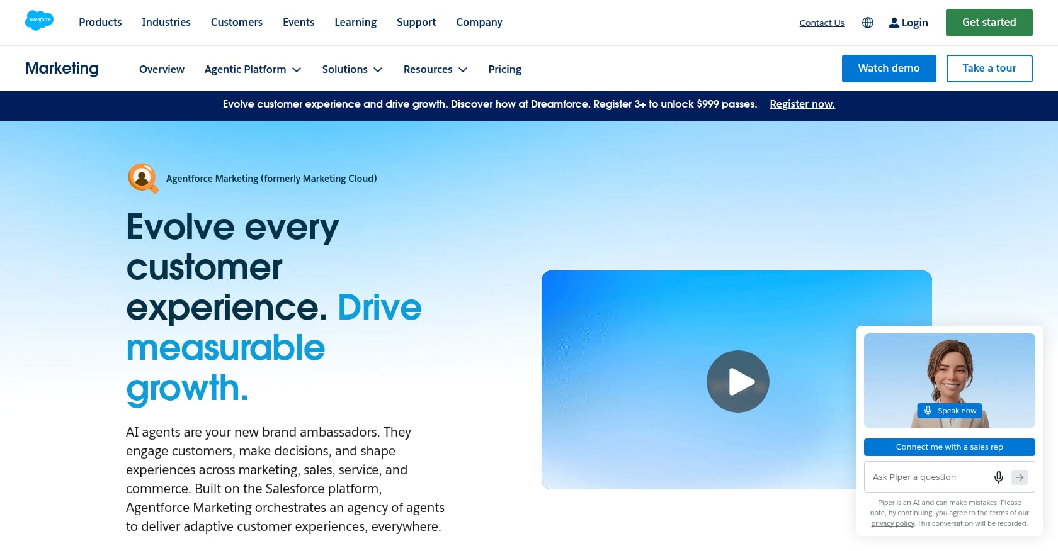
Task: Open the Support menu
Action: [x=416, y=22]
